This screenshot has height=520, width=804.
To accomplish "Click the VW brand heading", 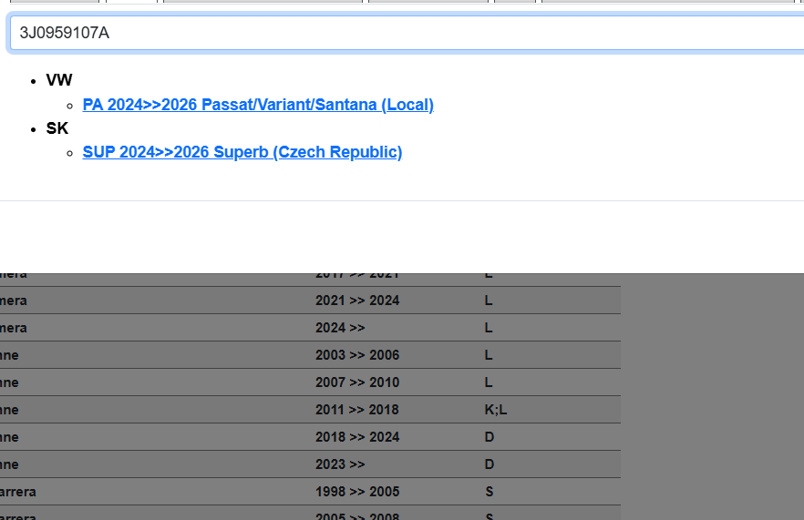I will tap(59, 80).
